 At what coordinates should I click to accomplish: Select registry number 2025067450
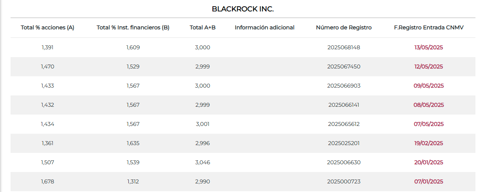click(x=344, y=66)
